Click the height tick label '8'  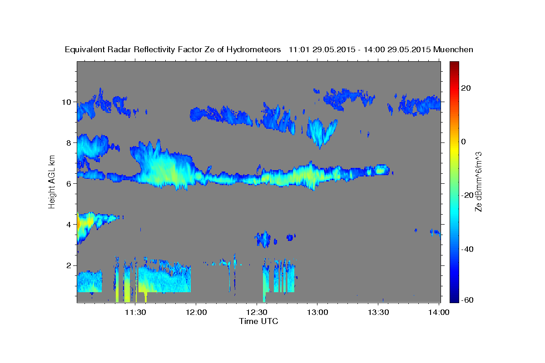point(70,142)
